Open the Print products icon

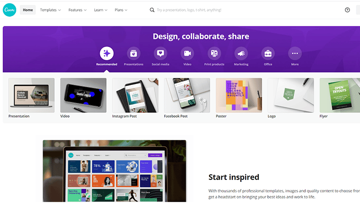[214, 53]
